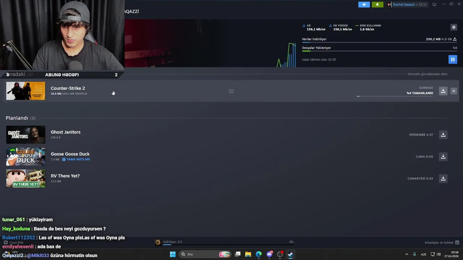Open RV There Yet? thumbnail
Image resolution: width=463 pixels, height=260 pixels.
(26, 178)
